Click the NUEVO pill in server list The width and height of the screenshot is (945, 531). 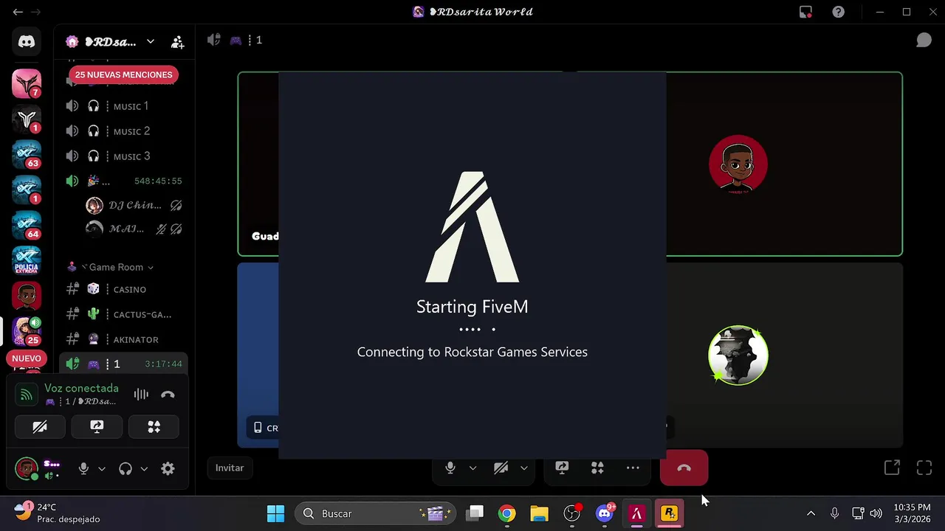coord(27,358)
